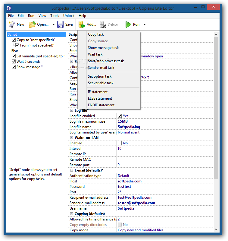Click the Save button label
Image resolution: width=228 pixels, height=241 pixels.
69,24
